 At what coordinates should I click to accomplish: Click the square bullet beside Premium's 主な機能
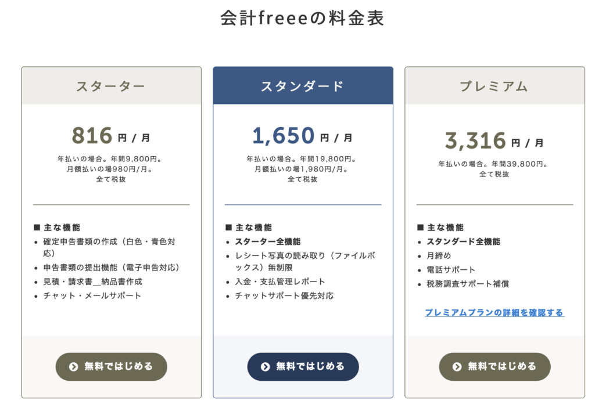coord(420,228)
